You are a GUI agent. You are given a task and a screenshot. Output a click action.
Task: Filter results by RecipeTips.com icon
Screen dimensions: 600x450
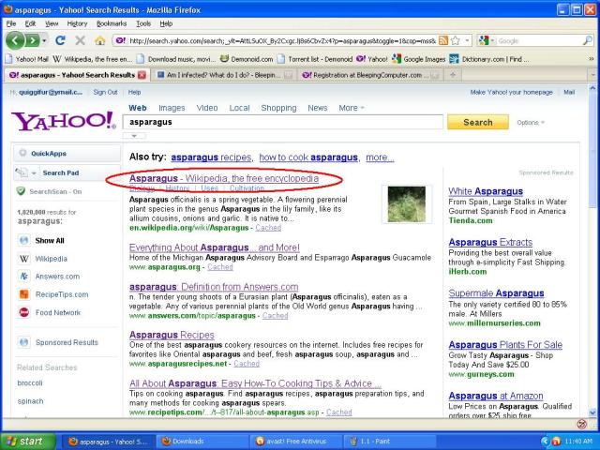click(x=23, y=294)
